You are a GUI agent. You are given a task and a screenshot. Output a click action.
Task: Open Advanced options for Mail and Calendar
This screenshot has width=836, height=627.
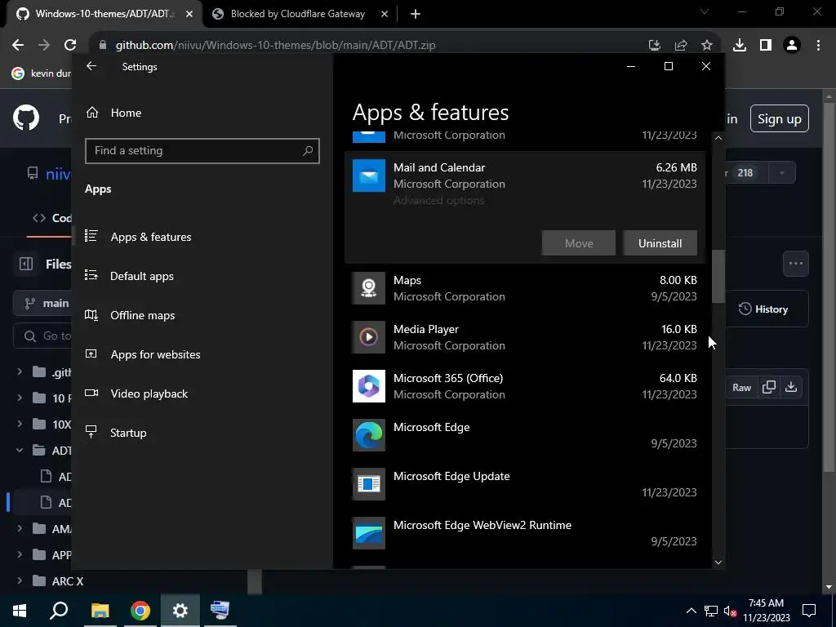[x=438, y=201]
